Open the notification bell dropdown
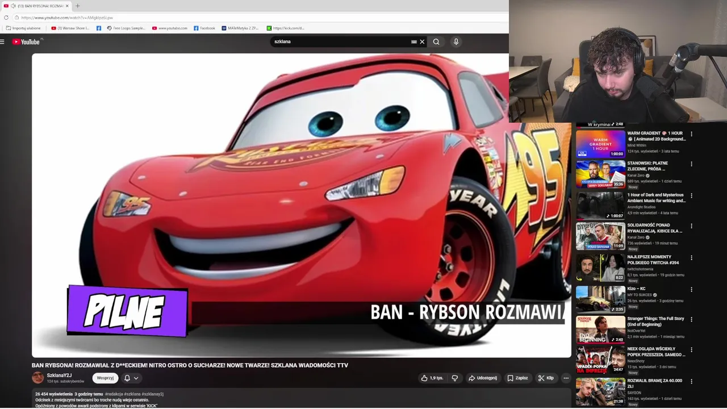 (131, 378)
